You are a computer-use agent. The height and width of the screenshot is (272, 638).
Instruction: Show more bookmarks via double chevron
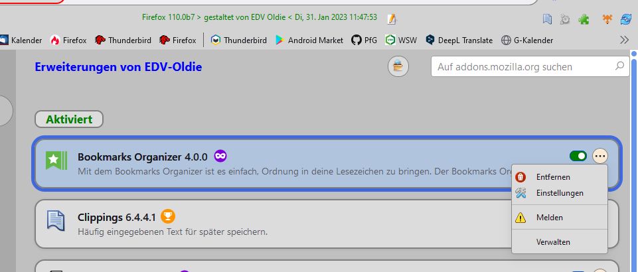pyautogui.click(x=624, y=40)
